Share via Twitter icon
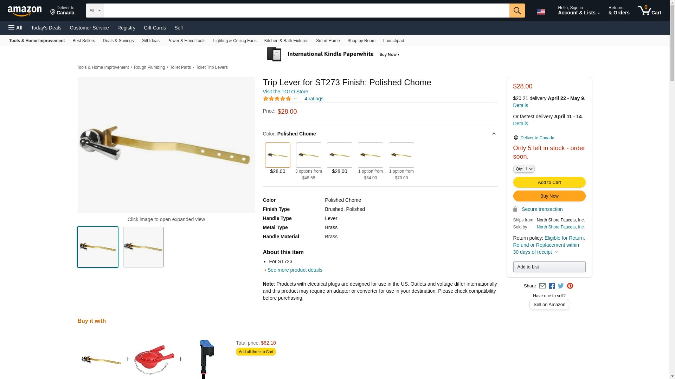 coord(561,286)
